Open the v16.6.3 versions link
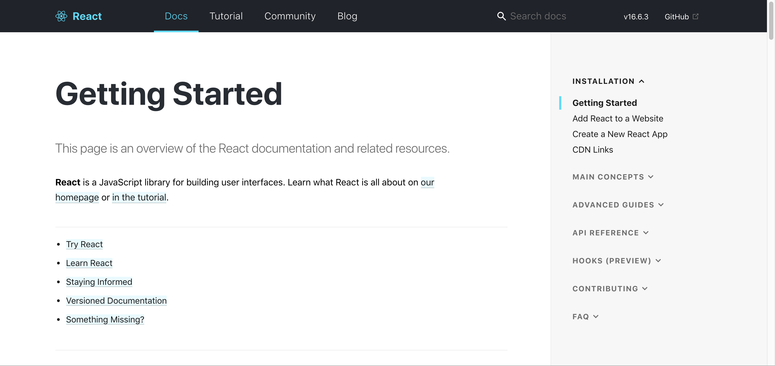775x366 pixels. point(636,17)
